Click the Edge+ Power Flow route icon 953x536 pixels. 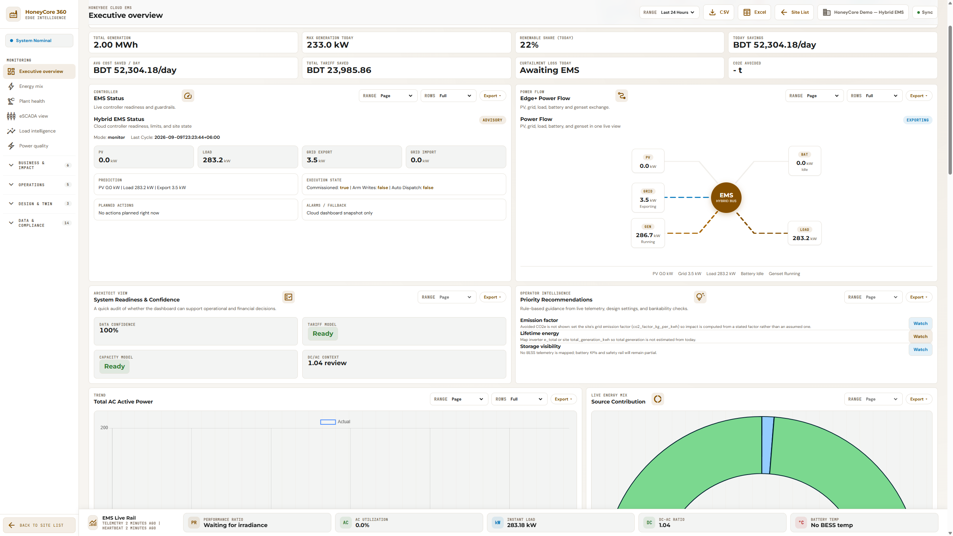[x=621, y=96]
